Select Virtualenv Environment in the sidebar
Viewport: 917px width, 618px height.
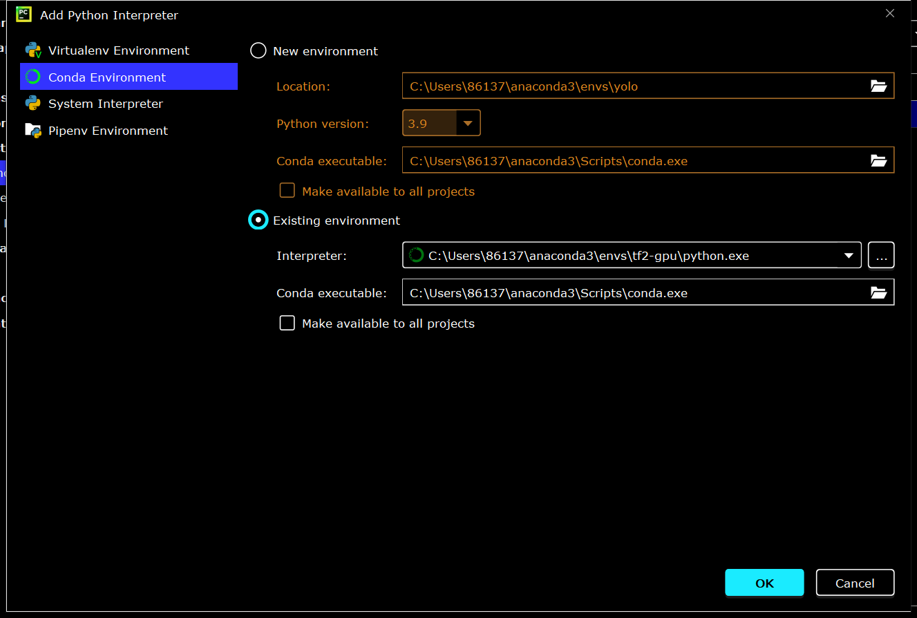(129, 50)
